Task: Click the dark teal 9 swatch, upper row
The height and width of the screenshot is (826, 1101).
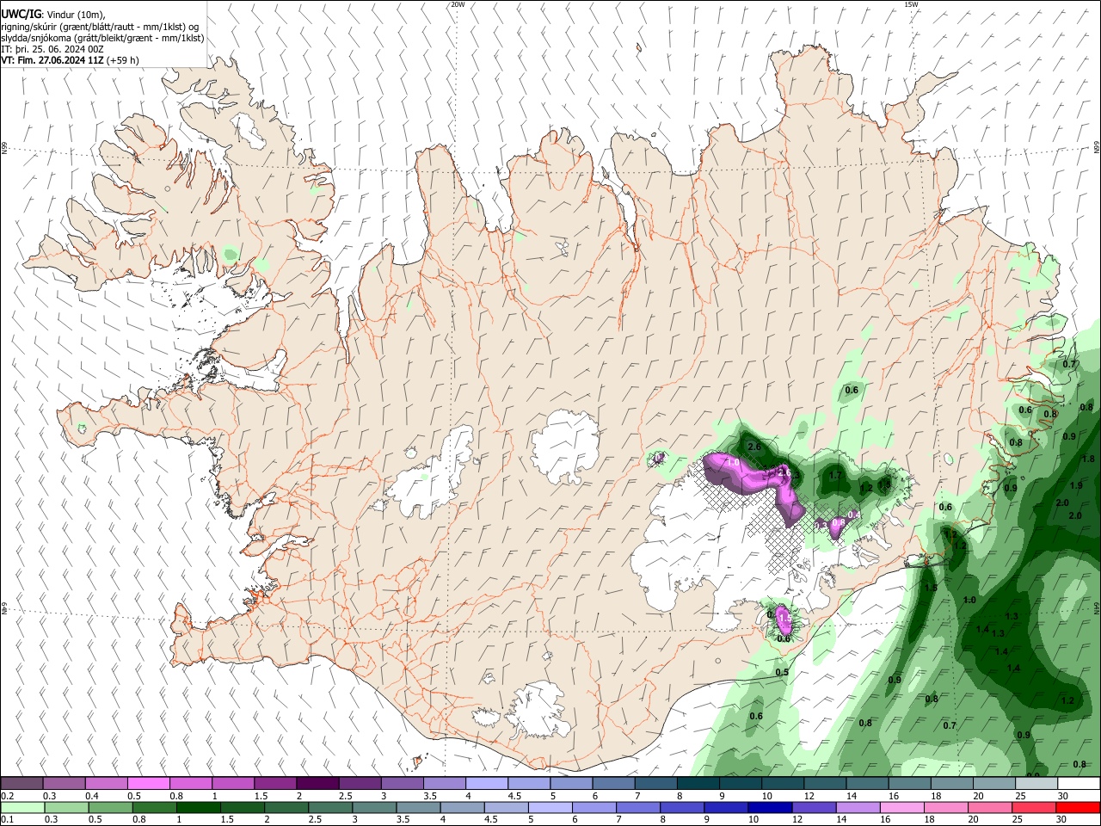Action: click(740, 783)
